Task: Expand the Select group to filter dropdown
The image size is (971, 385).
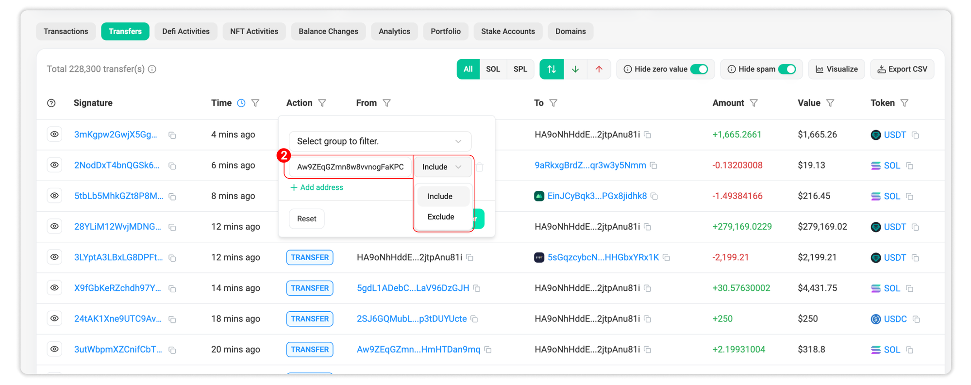Action: (380, 141)
